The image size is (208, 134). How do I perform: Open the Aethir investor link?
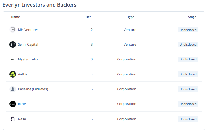[x=23, y=74]
